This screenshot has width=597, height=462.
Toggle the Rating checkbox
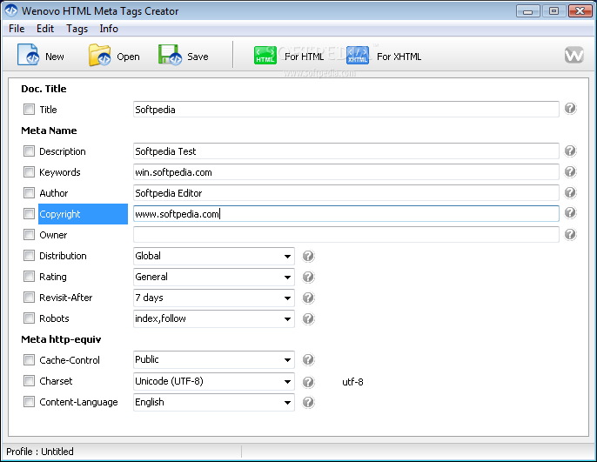pos(29,277)
